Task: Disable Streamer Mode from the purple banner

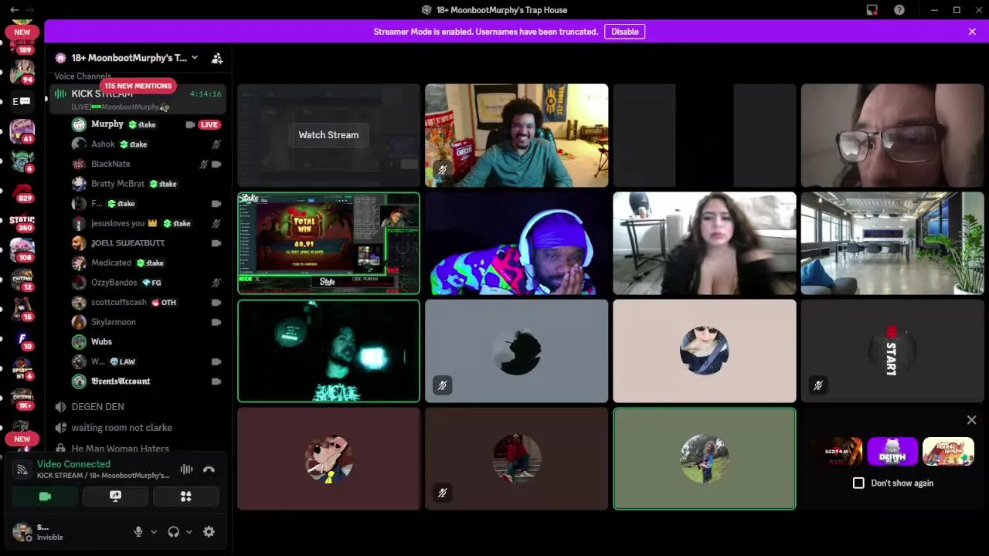Action: [x=625, y=32]
